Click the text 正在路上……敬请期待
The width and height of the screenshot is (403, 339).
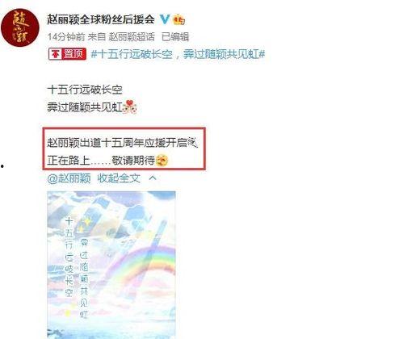[101, 161]
